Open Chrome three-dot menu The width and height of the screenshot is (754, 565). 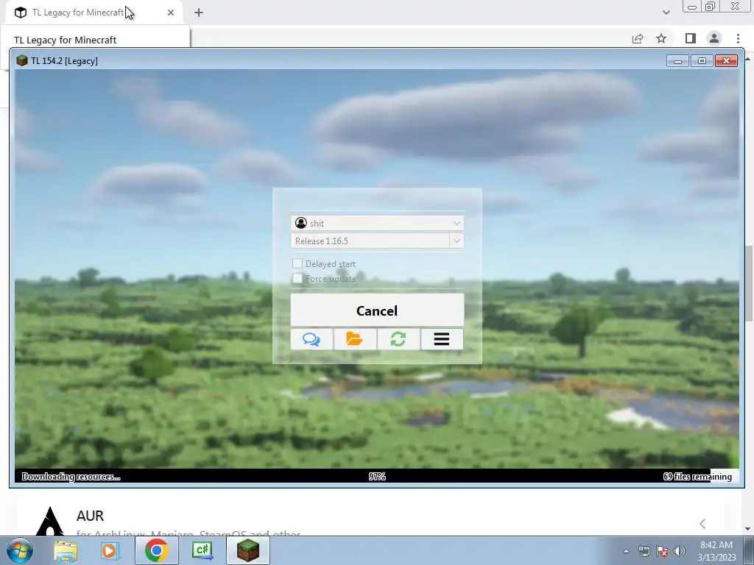coord(738,38)
